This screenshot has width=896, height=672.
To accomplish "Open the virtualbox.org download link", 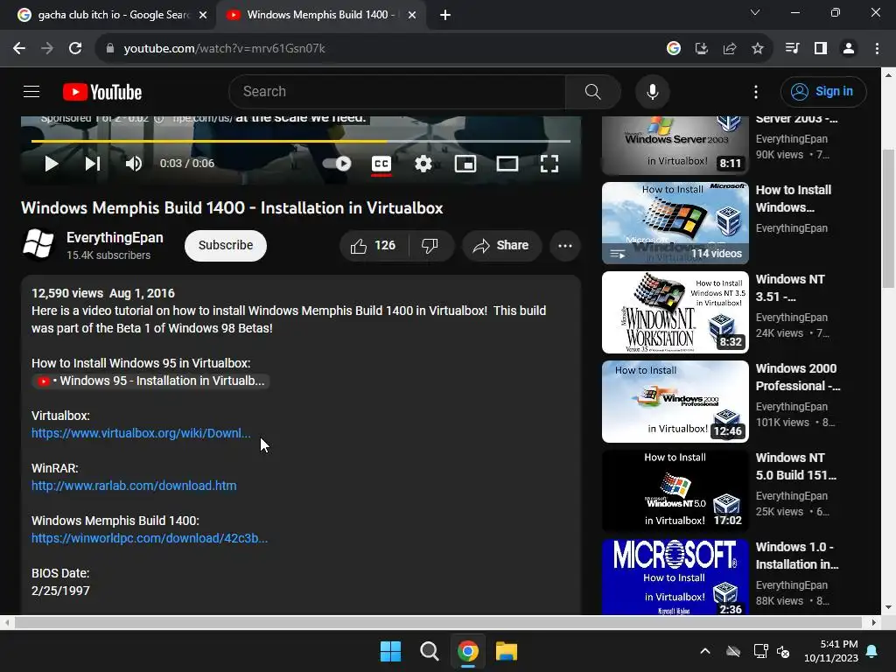I will 141,433.
